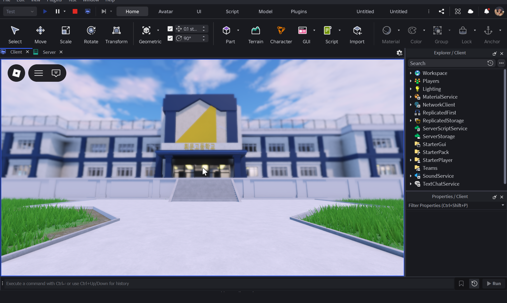Insert a Character rig
The width and height of the screenshot is (507, 303).
[x=281, y=35]
